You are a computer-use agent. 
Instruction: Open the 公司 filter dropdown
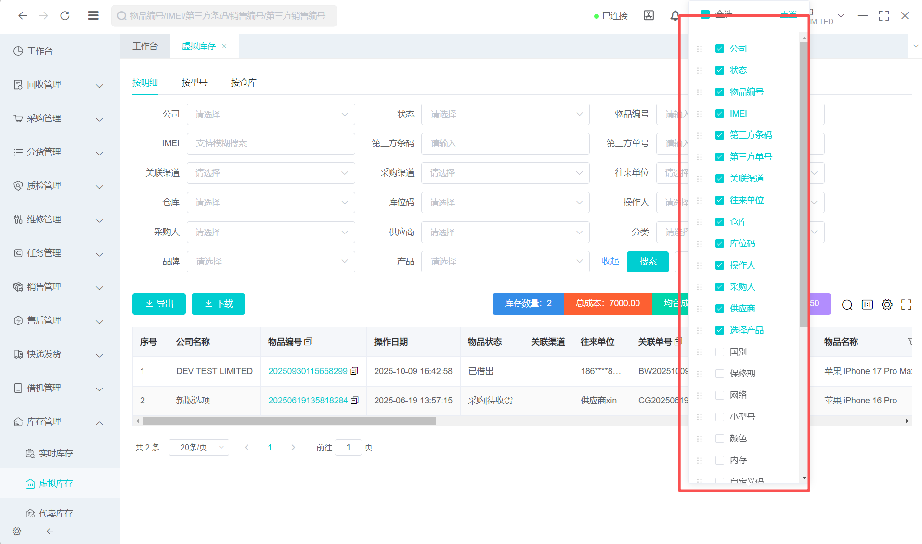(271, 115)
